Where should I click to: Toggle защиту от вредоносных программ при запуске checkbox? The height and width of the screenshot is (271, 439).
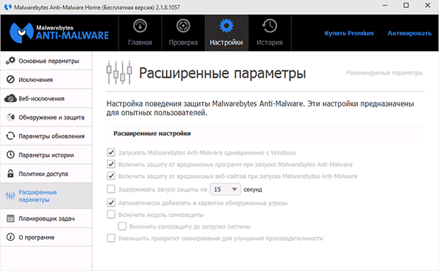point(111,164)
